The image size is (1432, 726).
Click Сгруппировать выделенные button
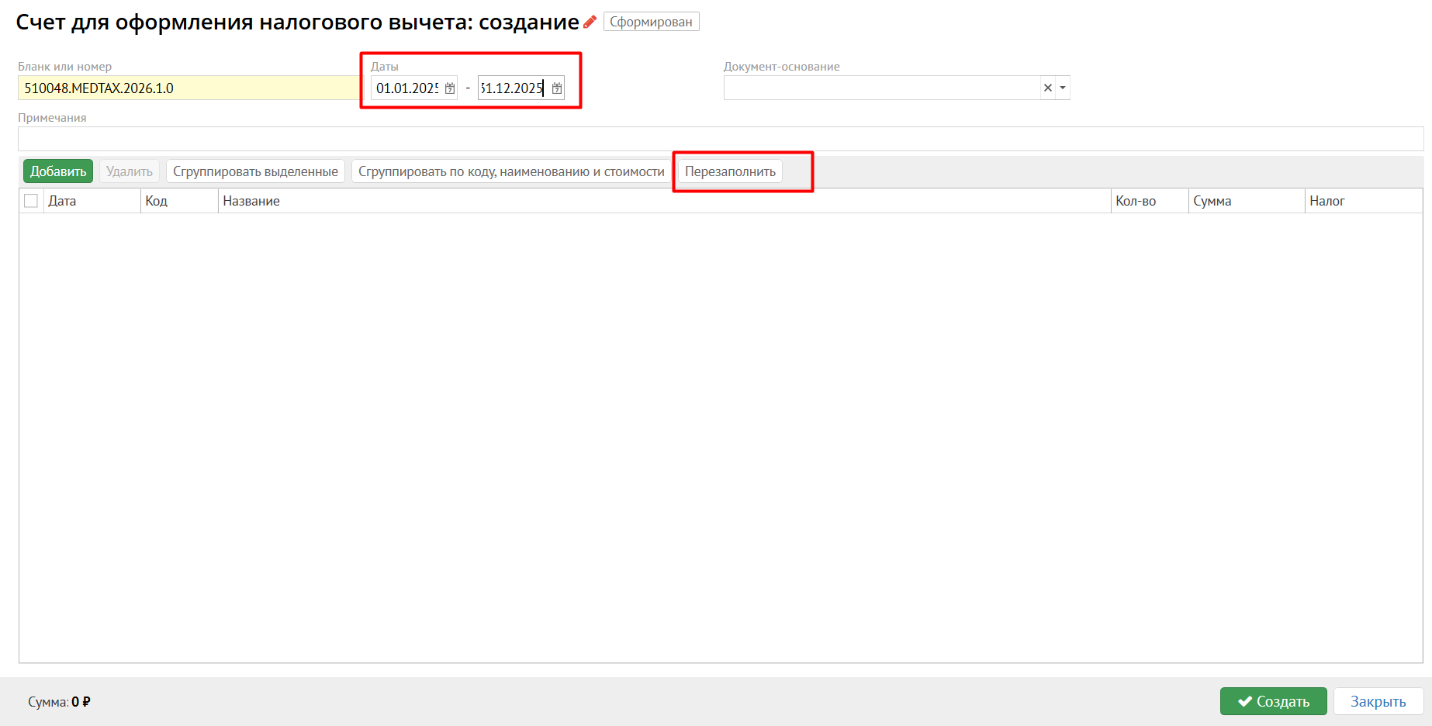(255, 171)
